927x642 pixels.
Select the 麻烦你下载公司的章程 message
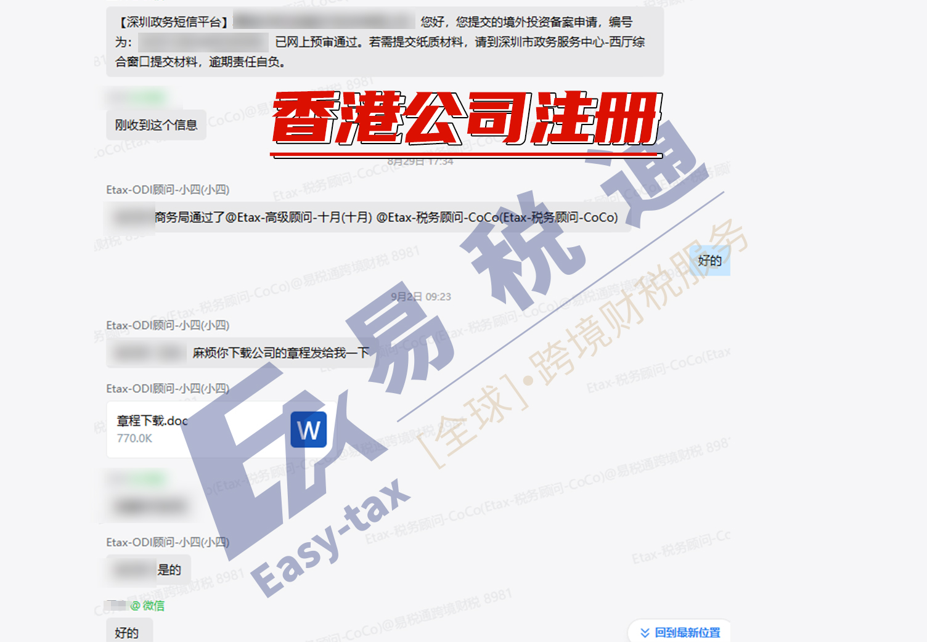tap(280, 353)
